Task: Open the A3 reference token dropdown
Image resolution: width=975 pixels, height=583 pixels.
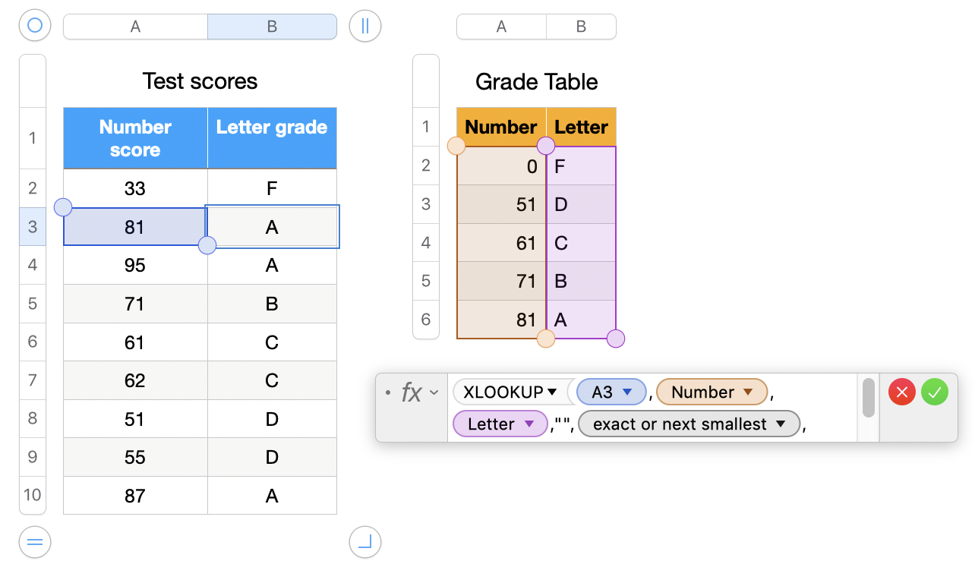Action: [x=627, y=392]
